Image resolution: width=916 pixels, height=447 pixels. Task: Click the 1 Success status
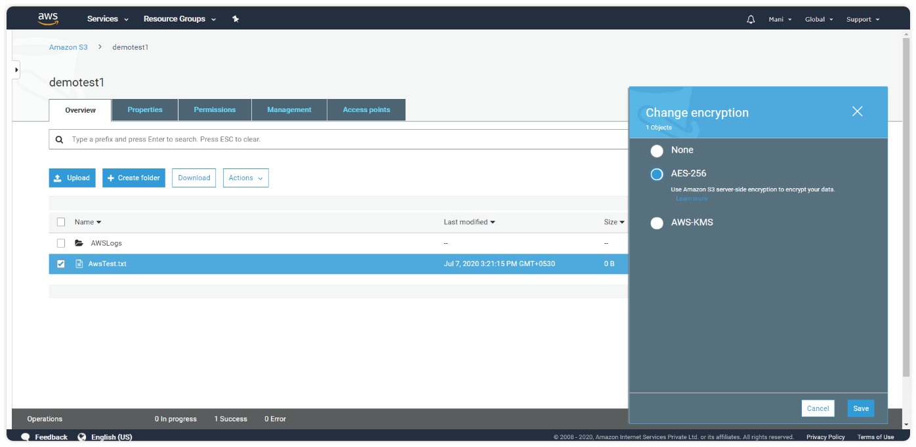tap(231, 419)
